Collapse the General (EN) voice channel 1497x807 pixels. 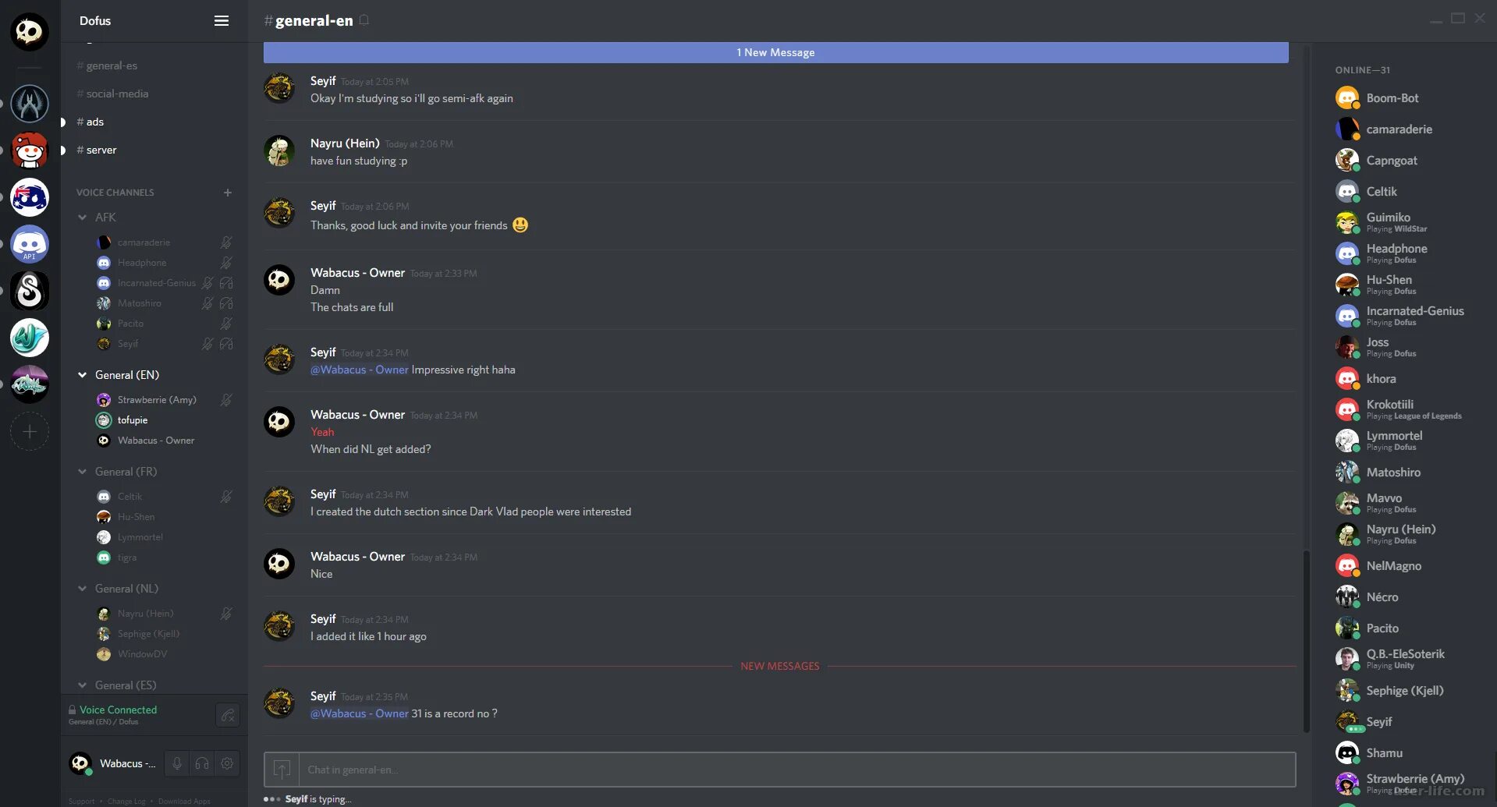[82, 375]
